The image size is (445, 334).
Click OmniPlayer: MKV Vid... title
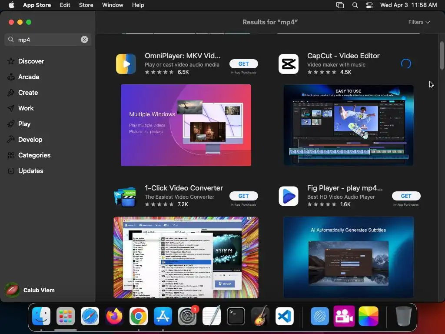pos(183,56)
